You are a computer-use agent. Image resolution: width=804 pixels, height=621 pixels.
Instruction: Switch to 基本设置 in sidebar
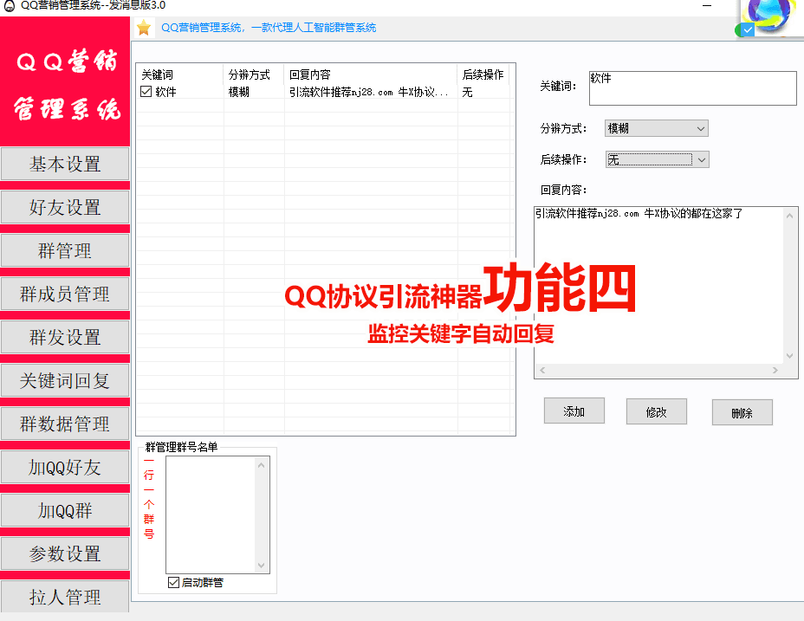coord(65,165)
